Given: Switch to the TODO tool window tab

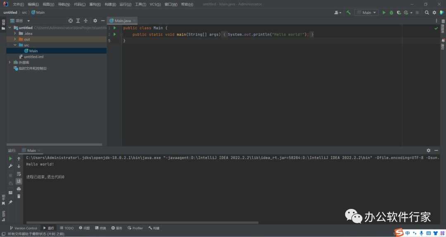Looking at the screenshot, I should tap(66, 228).
